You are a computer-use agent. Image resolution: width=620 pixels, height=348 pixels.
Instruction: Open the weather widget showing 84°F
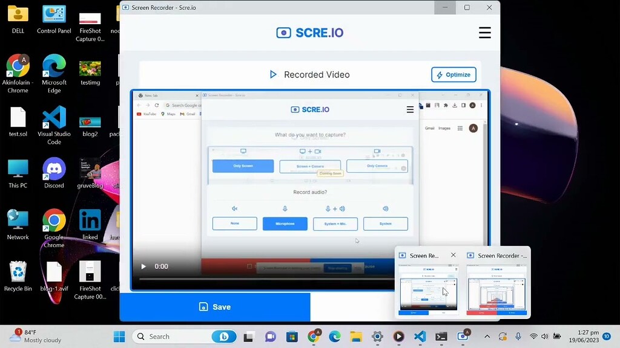pyautogui.click(x=36, y=337)
